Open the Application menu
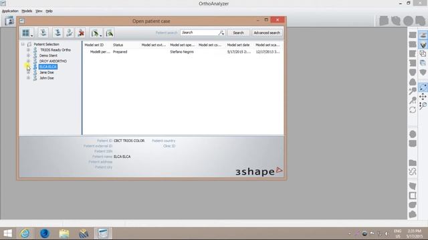Image resolution: width=428 pixels, height=240 pixels. click(10, 11)
